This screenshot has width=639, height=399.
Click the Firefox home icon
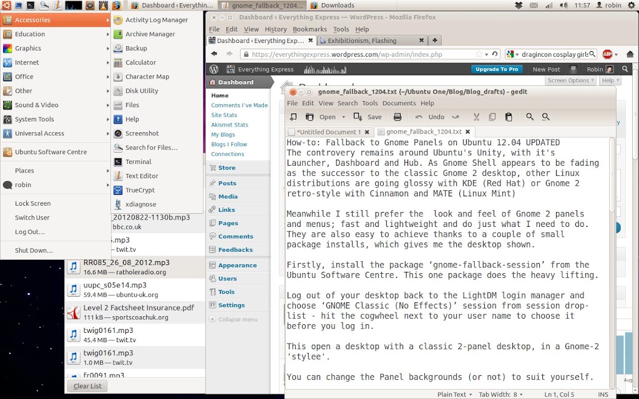630,54
